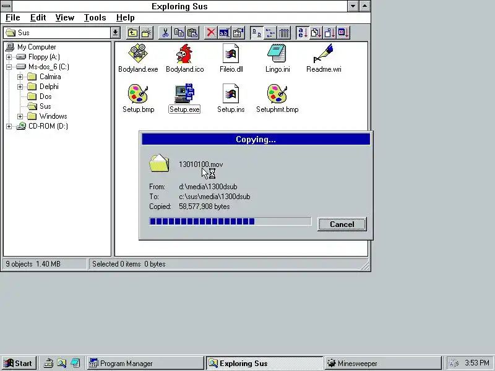The height and width of the screenshot is (371, 495).
Task: Click 'Selected 0 items 0 bytes' status
Action: (129, 264)
